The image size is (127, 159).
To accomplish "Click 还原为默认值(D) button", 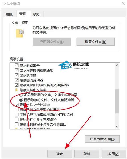I will pyautogui.click(x=102, y=139).
